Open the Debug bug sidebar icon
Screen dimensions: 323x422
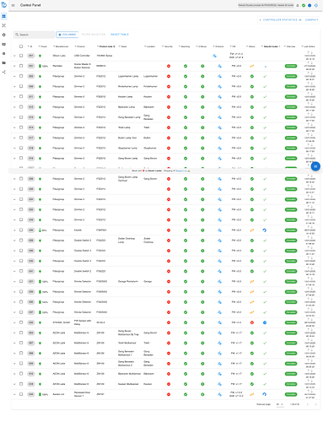(x=3, y=53)
